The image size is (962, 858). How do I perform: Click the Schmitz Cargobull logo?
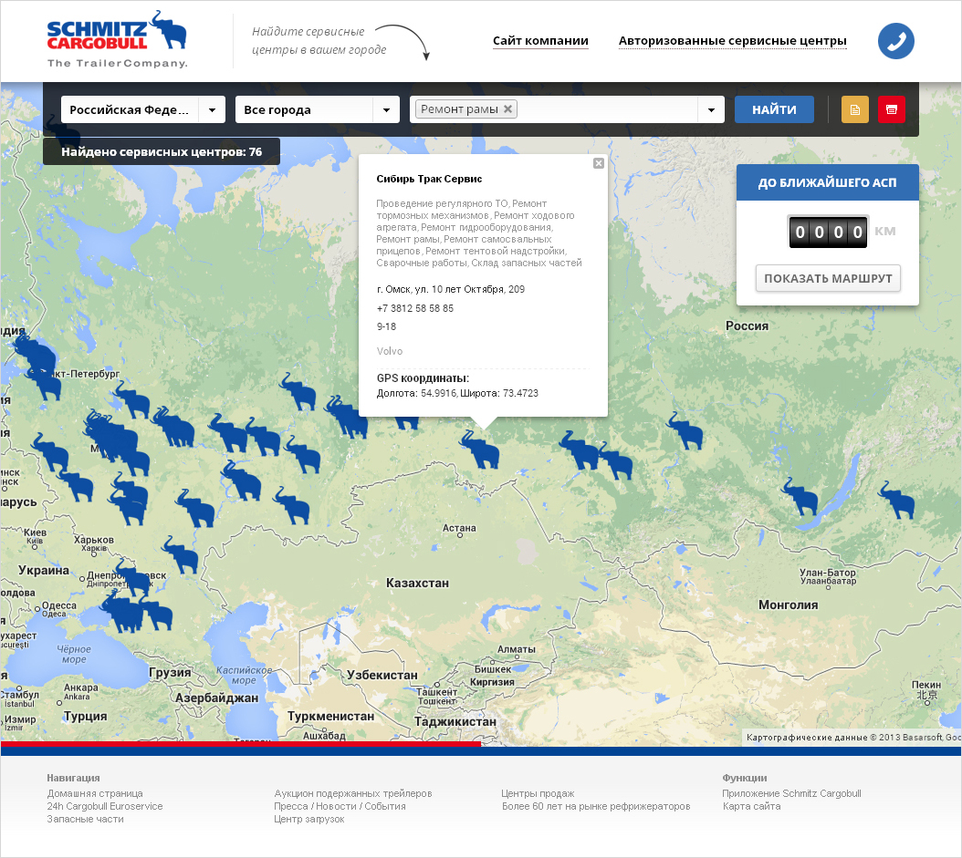coord(117,39)
